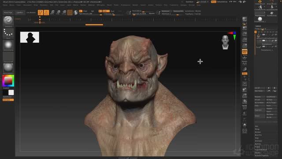Toggle the Draw mode button
Viewport: 282px width, 159px height.
46,12
